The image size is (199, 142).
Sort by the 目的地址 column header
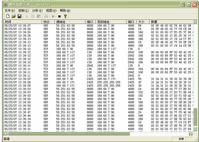click(111, 22)
